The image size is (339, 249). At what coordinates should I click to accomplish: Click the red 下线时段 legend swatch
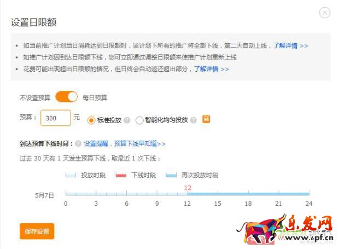(x=121, y=175)
